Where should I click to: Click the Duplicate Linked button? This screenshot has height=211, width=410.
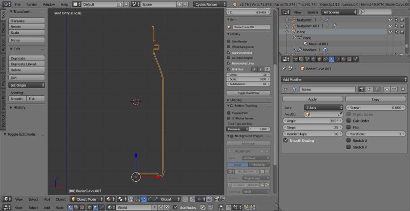[x=27, y=64]
